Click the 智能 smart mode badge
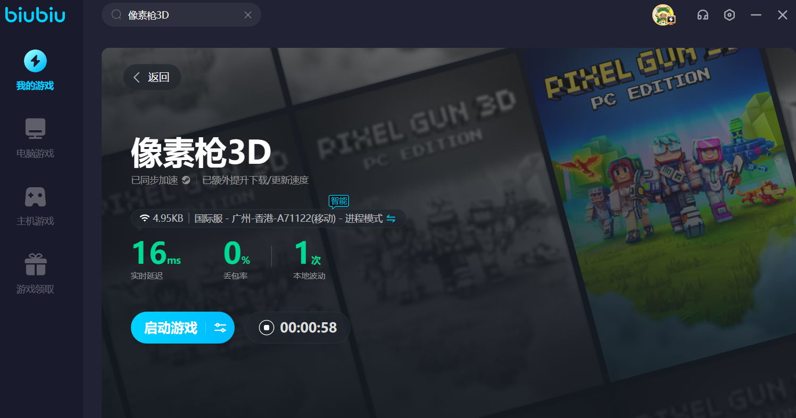This screenshot has width=796, height=418. click(x=339, y=201)
